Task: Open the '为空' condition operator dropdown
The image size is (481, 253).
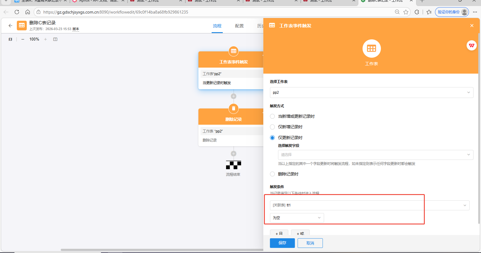Action: point(297,218)
